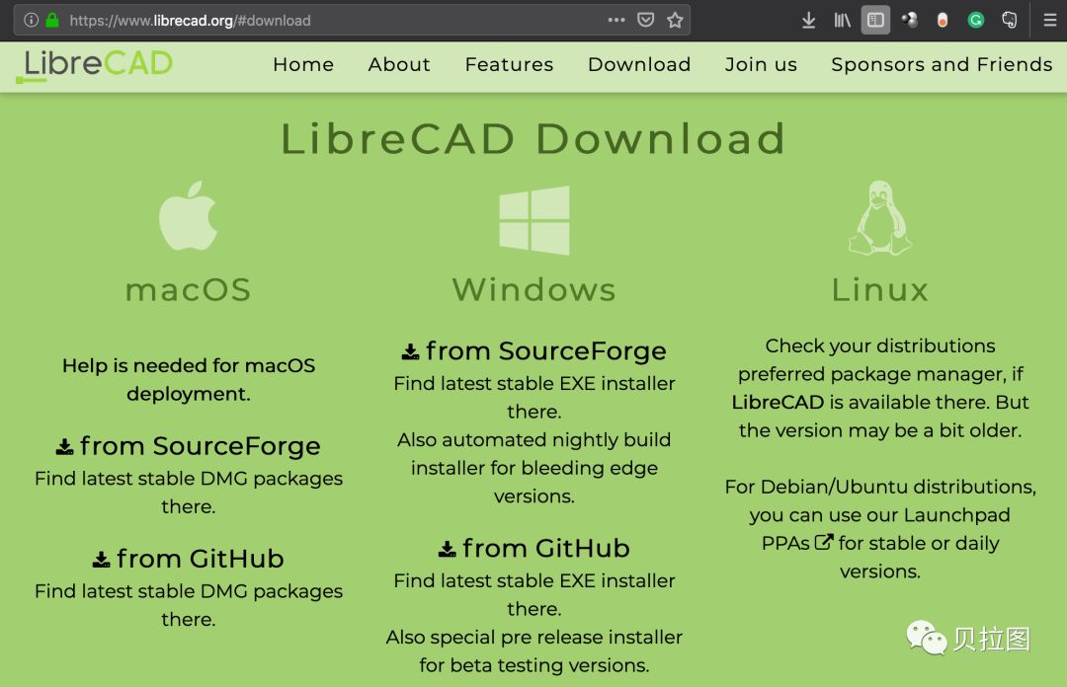The height and width of the screenshot is (687, 1067).
Task: Click download icon beside macOS SourceForge
Action: pos(64,447)
